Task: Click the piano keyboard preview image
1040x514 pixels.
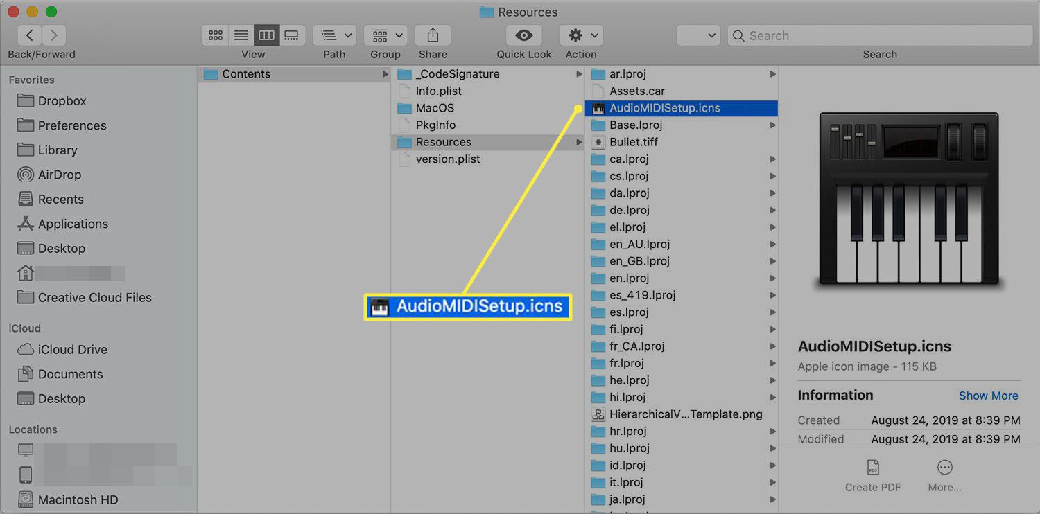Action: pyautogui.click(x=909, y=200)
